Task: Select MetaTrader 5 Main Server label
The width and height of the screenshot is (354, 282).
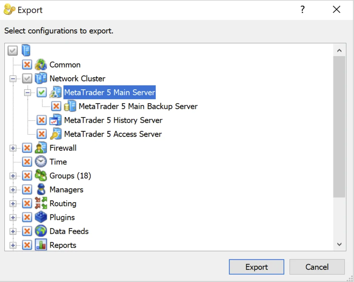Action: 109,92
